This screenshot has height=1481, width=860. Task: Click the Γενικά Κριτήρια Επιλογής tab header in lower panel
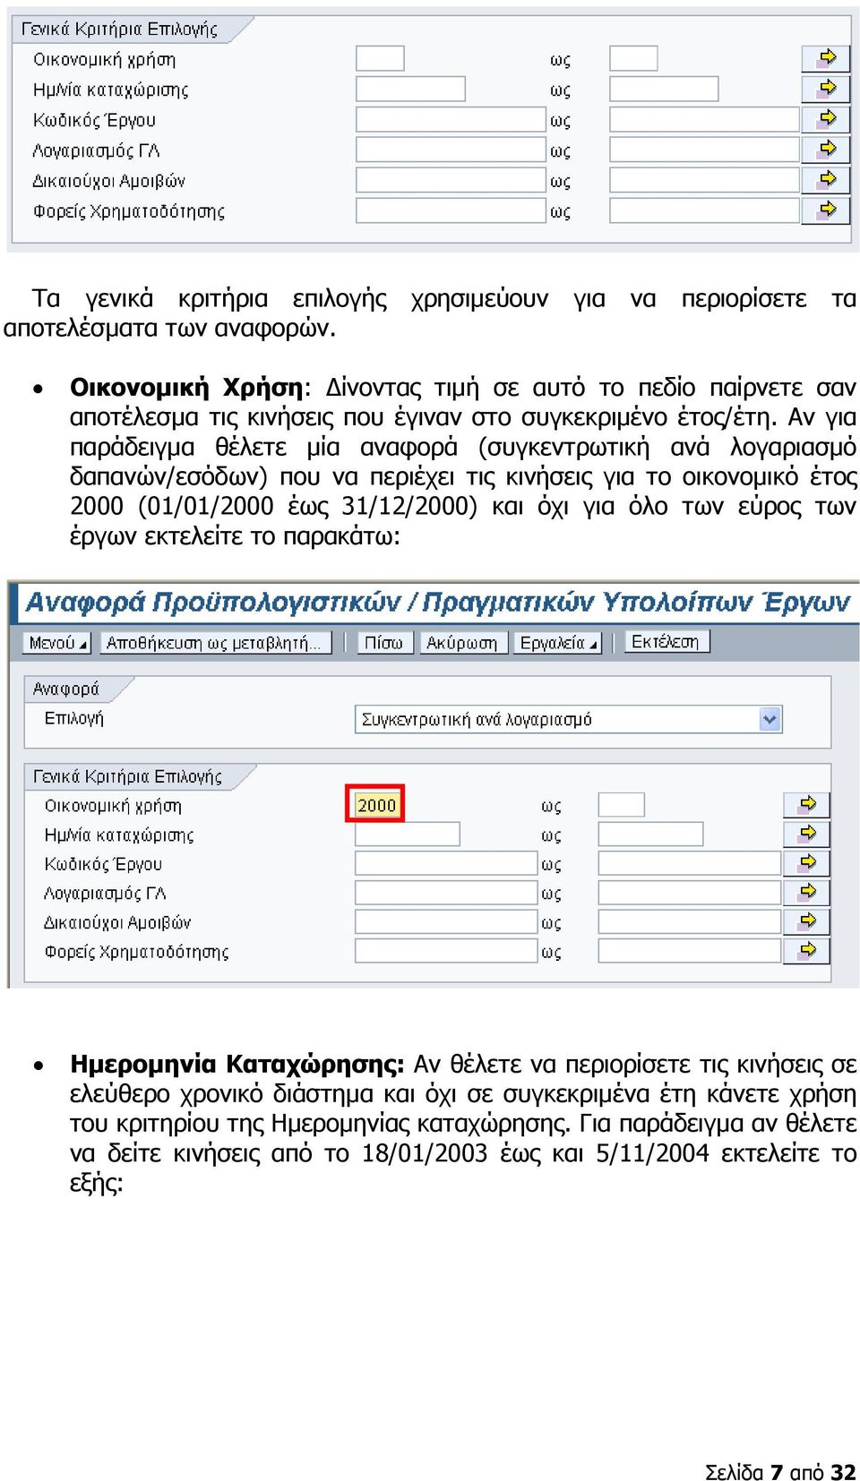pos(128,776)
